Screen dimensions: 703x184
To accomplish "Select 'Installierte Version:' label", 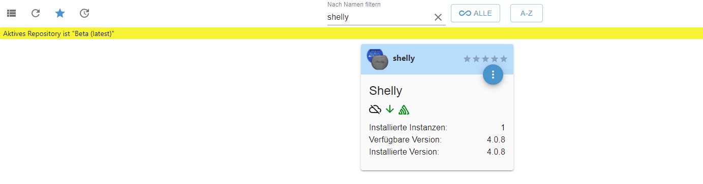I will pos(404,152).
